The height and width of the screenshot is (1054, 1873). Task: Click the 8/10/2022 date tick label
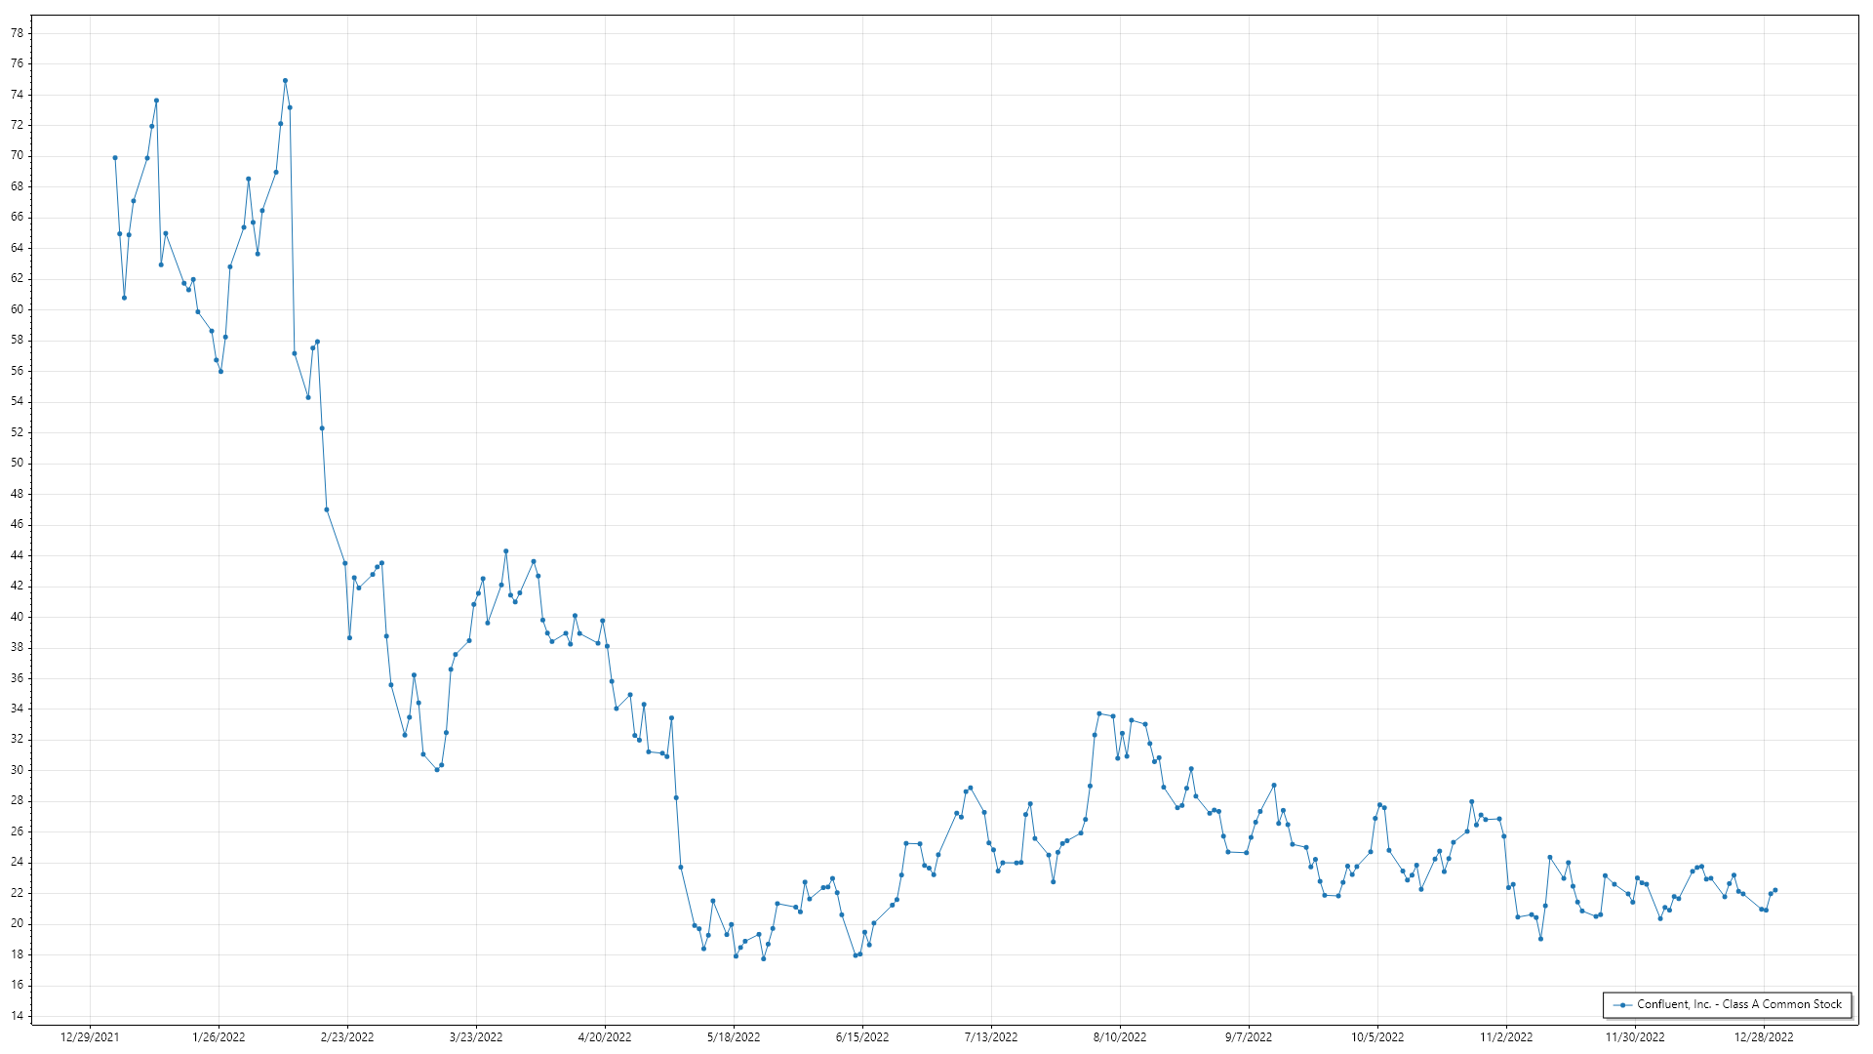pos(1120,1037)
